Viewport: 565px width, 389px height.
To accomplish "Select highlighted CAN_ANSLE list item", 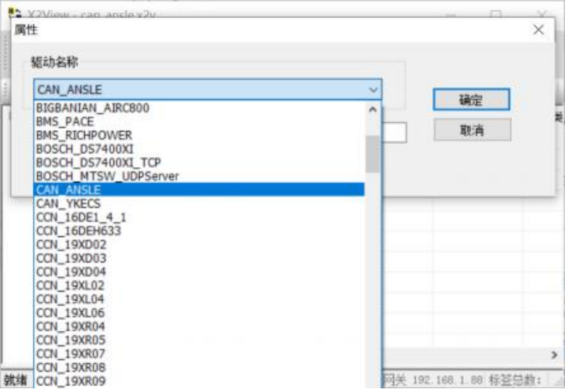I will click(x=199, y=190).
